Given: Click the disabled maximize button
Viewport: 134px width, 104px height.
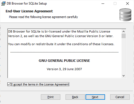Looking at the screenshot, I should coord(115,3).
